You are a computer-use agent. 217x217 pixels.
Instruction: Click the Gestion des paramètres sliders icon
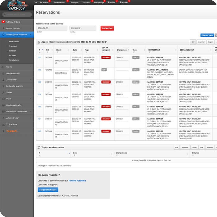[3, 111]
